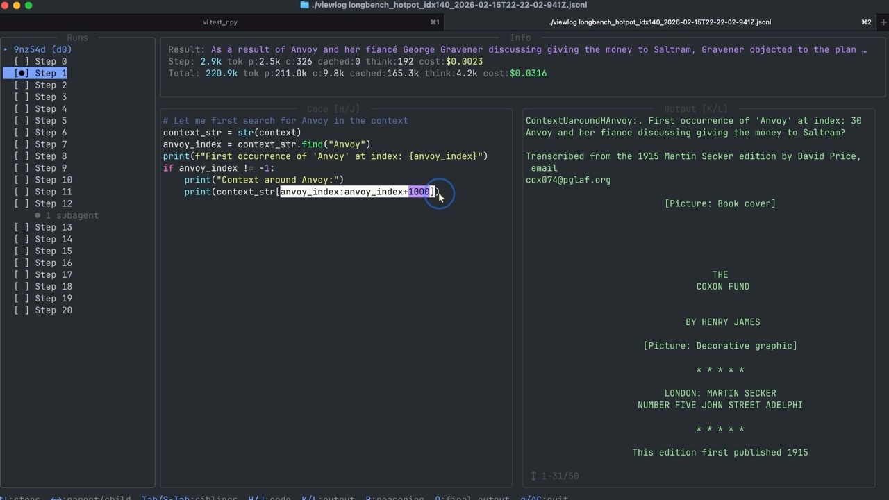The height and width of the screenshot is (500, 889).
Task: Click the "Output [K/L]" panel header
Action: point(697,108)
